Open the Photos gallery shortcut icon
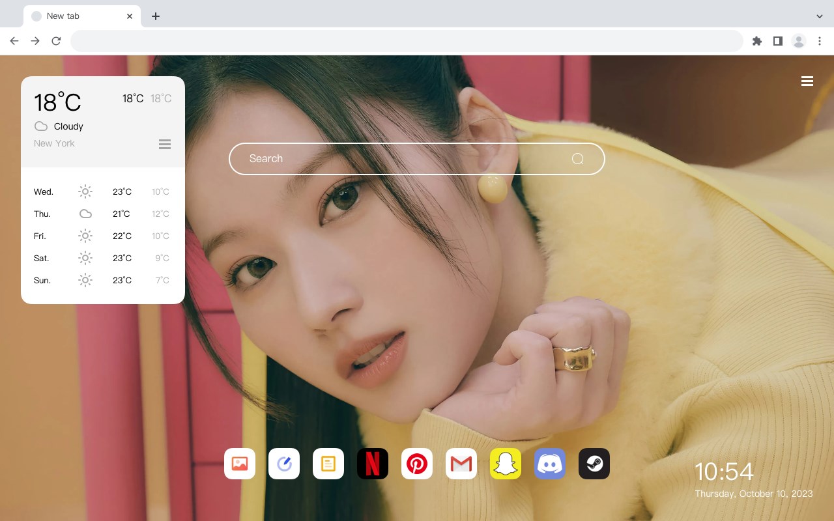Screen dimensions: 834x521 click(240, 464)
